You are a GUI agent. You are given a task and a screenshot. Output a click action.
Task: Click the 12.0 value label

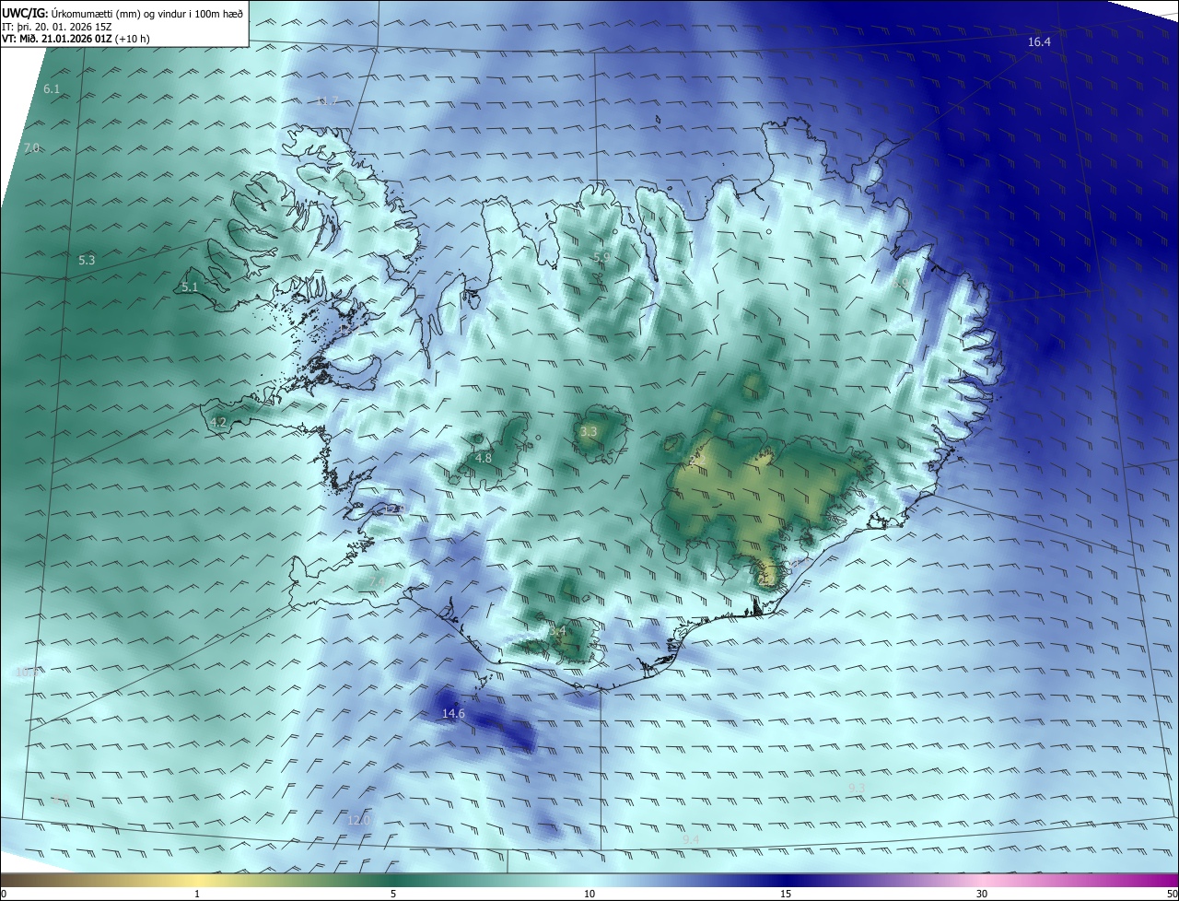pyautogui.click(x=358, y=821)
